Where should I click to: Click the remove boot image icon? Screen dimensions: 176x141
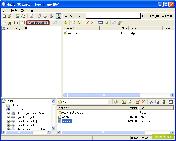pos(16,23)
